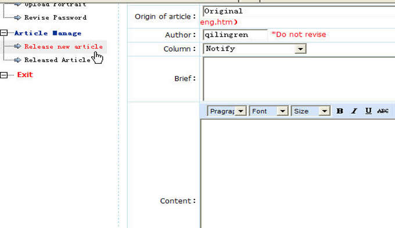Open the Size dropdown
Image resolution: width=395 pixels, height=228 pixels.
(310, 111)
